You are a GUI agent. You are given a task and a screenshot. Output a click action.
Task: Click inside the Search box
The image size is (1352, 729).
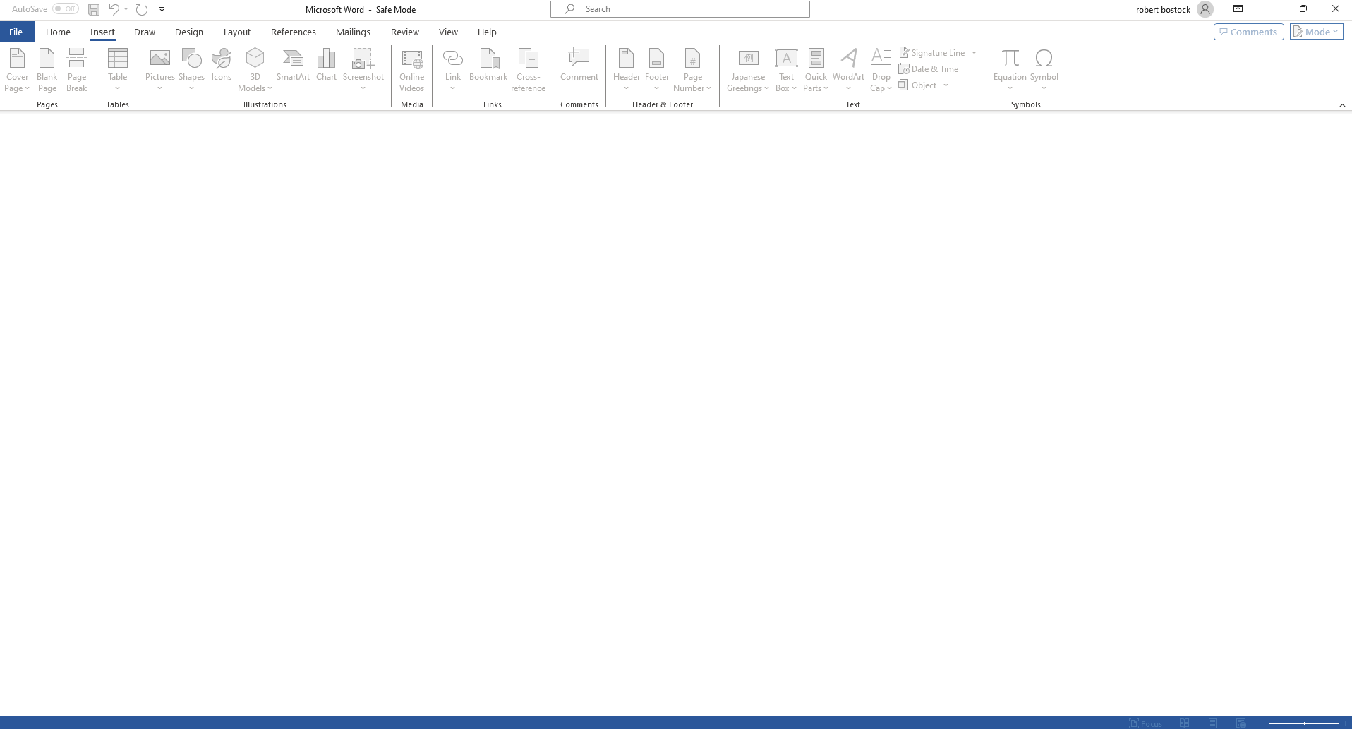[679, 8]
